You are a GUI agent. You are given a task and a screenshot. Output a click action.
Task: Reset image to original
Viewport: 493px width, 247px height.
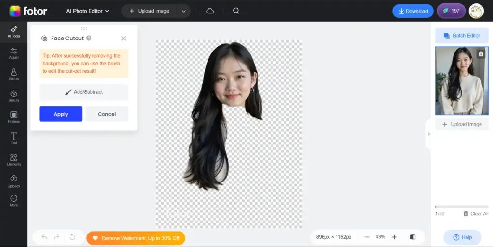coord(72,237)
